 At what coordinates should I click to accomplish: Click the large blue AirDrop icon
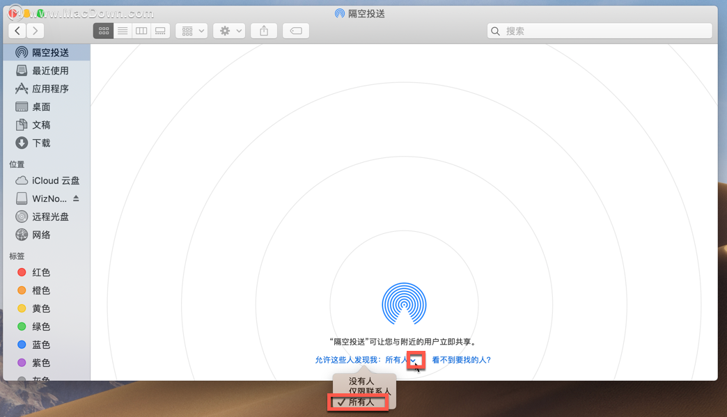click(404, 304)
